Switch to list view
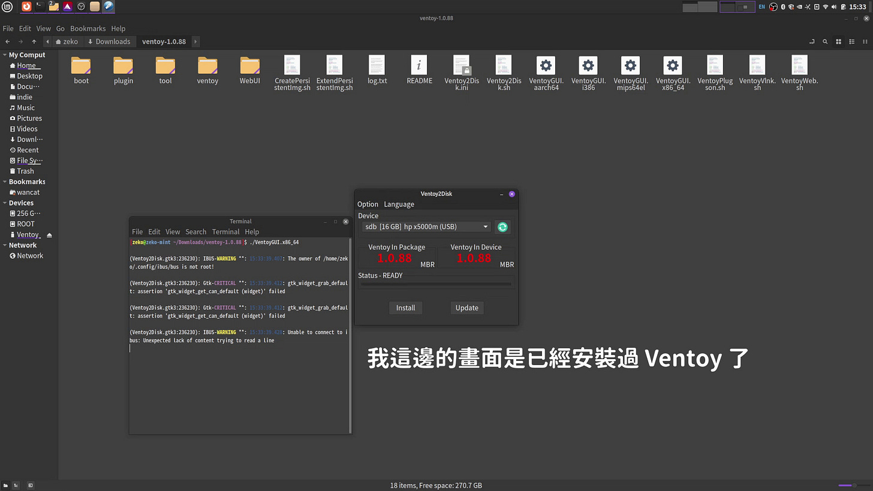Screen dimensions: 873x491 (851, 41)
